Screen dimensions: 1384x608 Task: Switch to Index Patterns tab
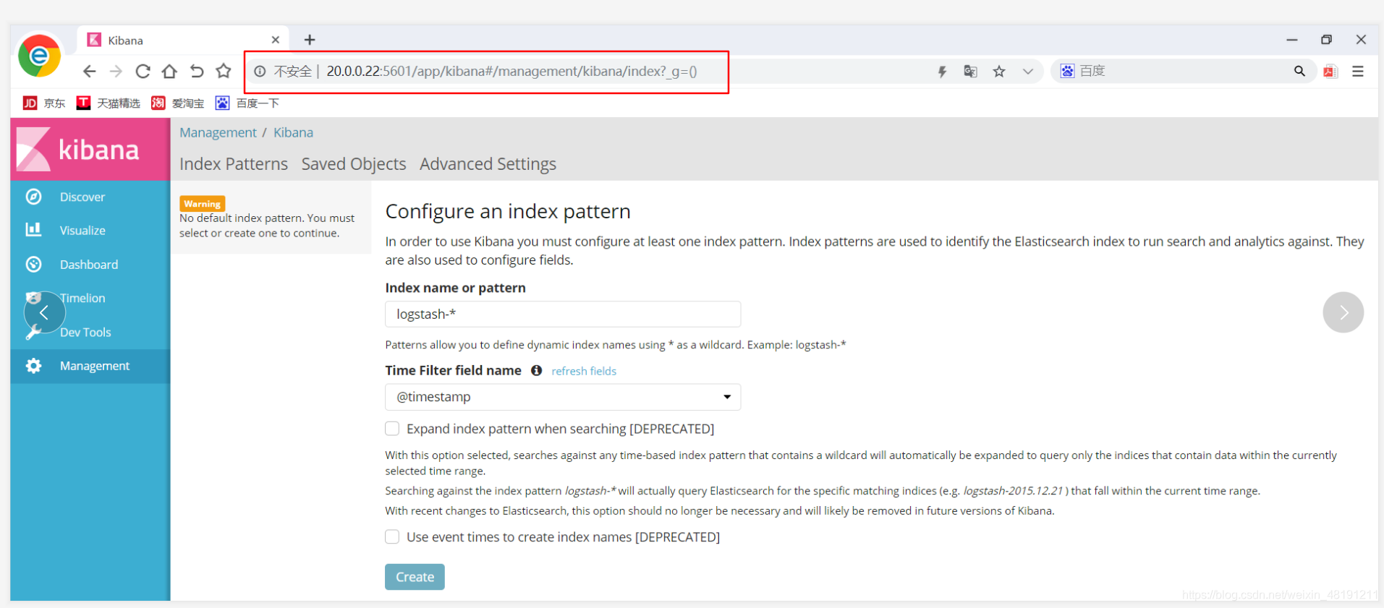click(x=234, y=164)
